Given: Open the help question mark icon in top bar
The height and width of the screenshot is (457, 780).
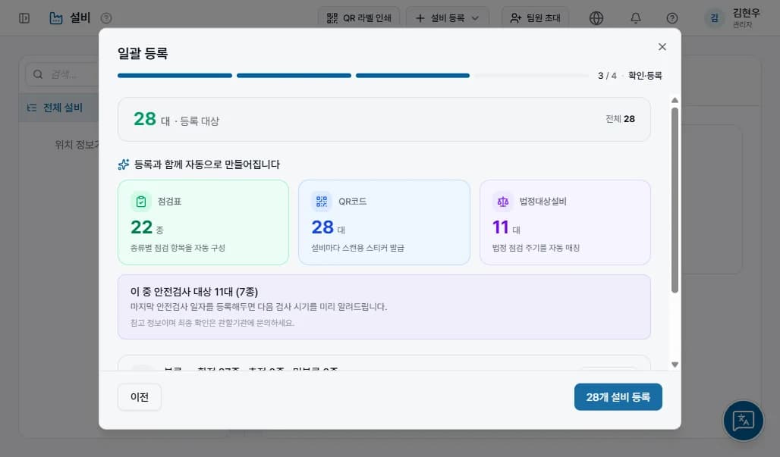Looking at the screenshot, I should pyautogui.click(x=672, y=18).
